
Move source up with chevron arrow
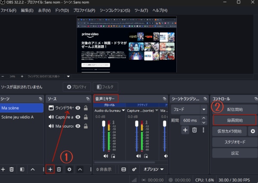[80, 169]
